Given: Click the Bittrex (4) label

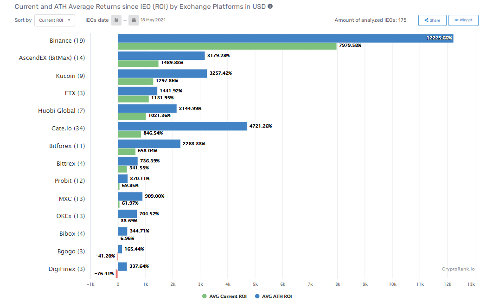Looking at the screenshot, I should (70, 164).
